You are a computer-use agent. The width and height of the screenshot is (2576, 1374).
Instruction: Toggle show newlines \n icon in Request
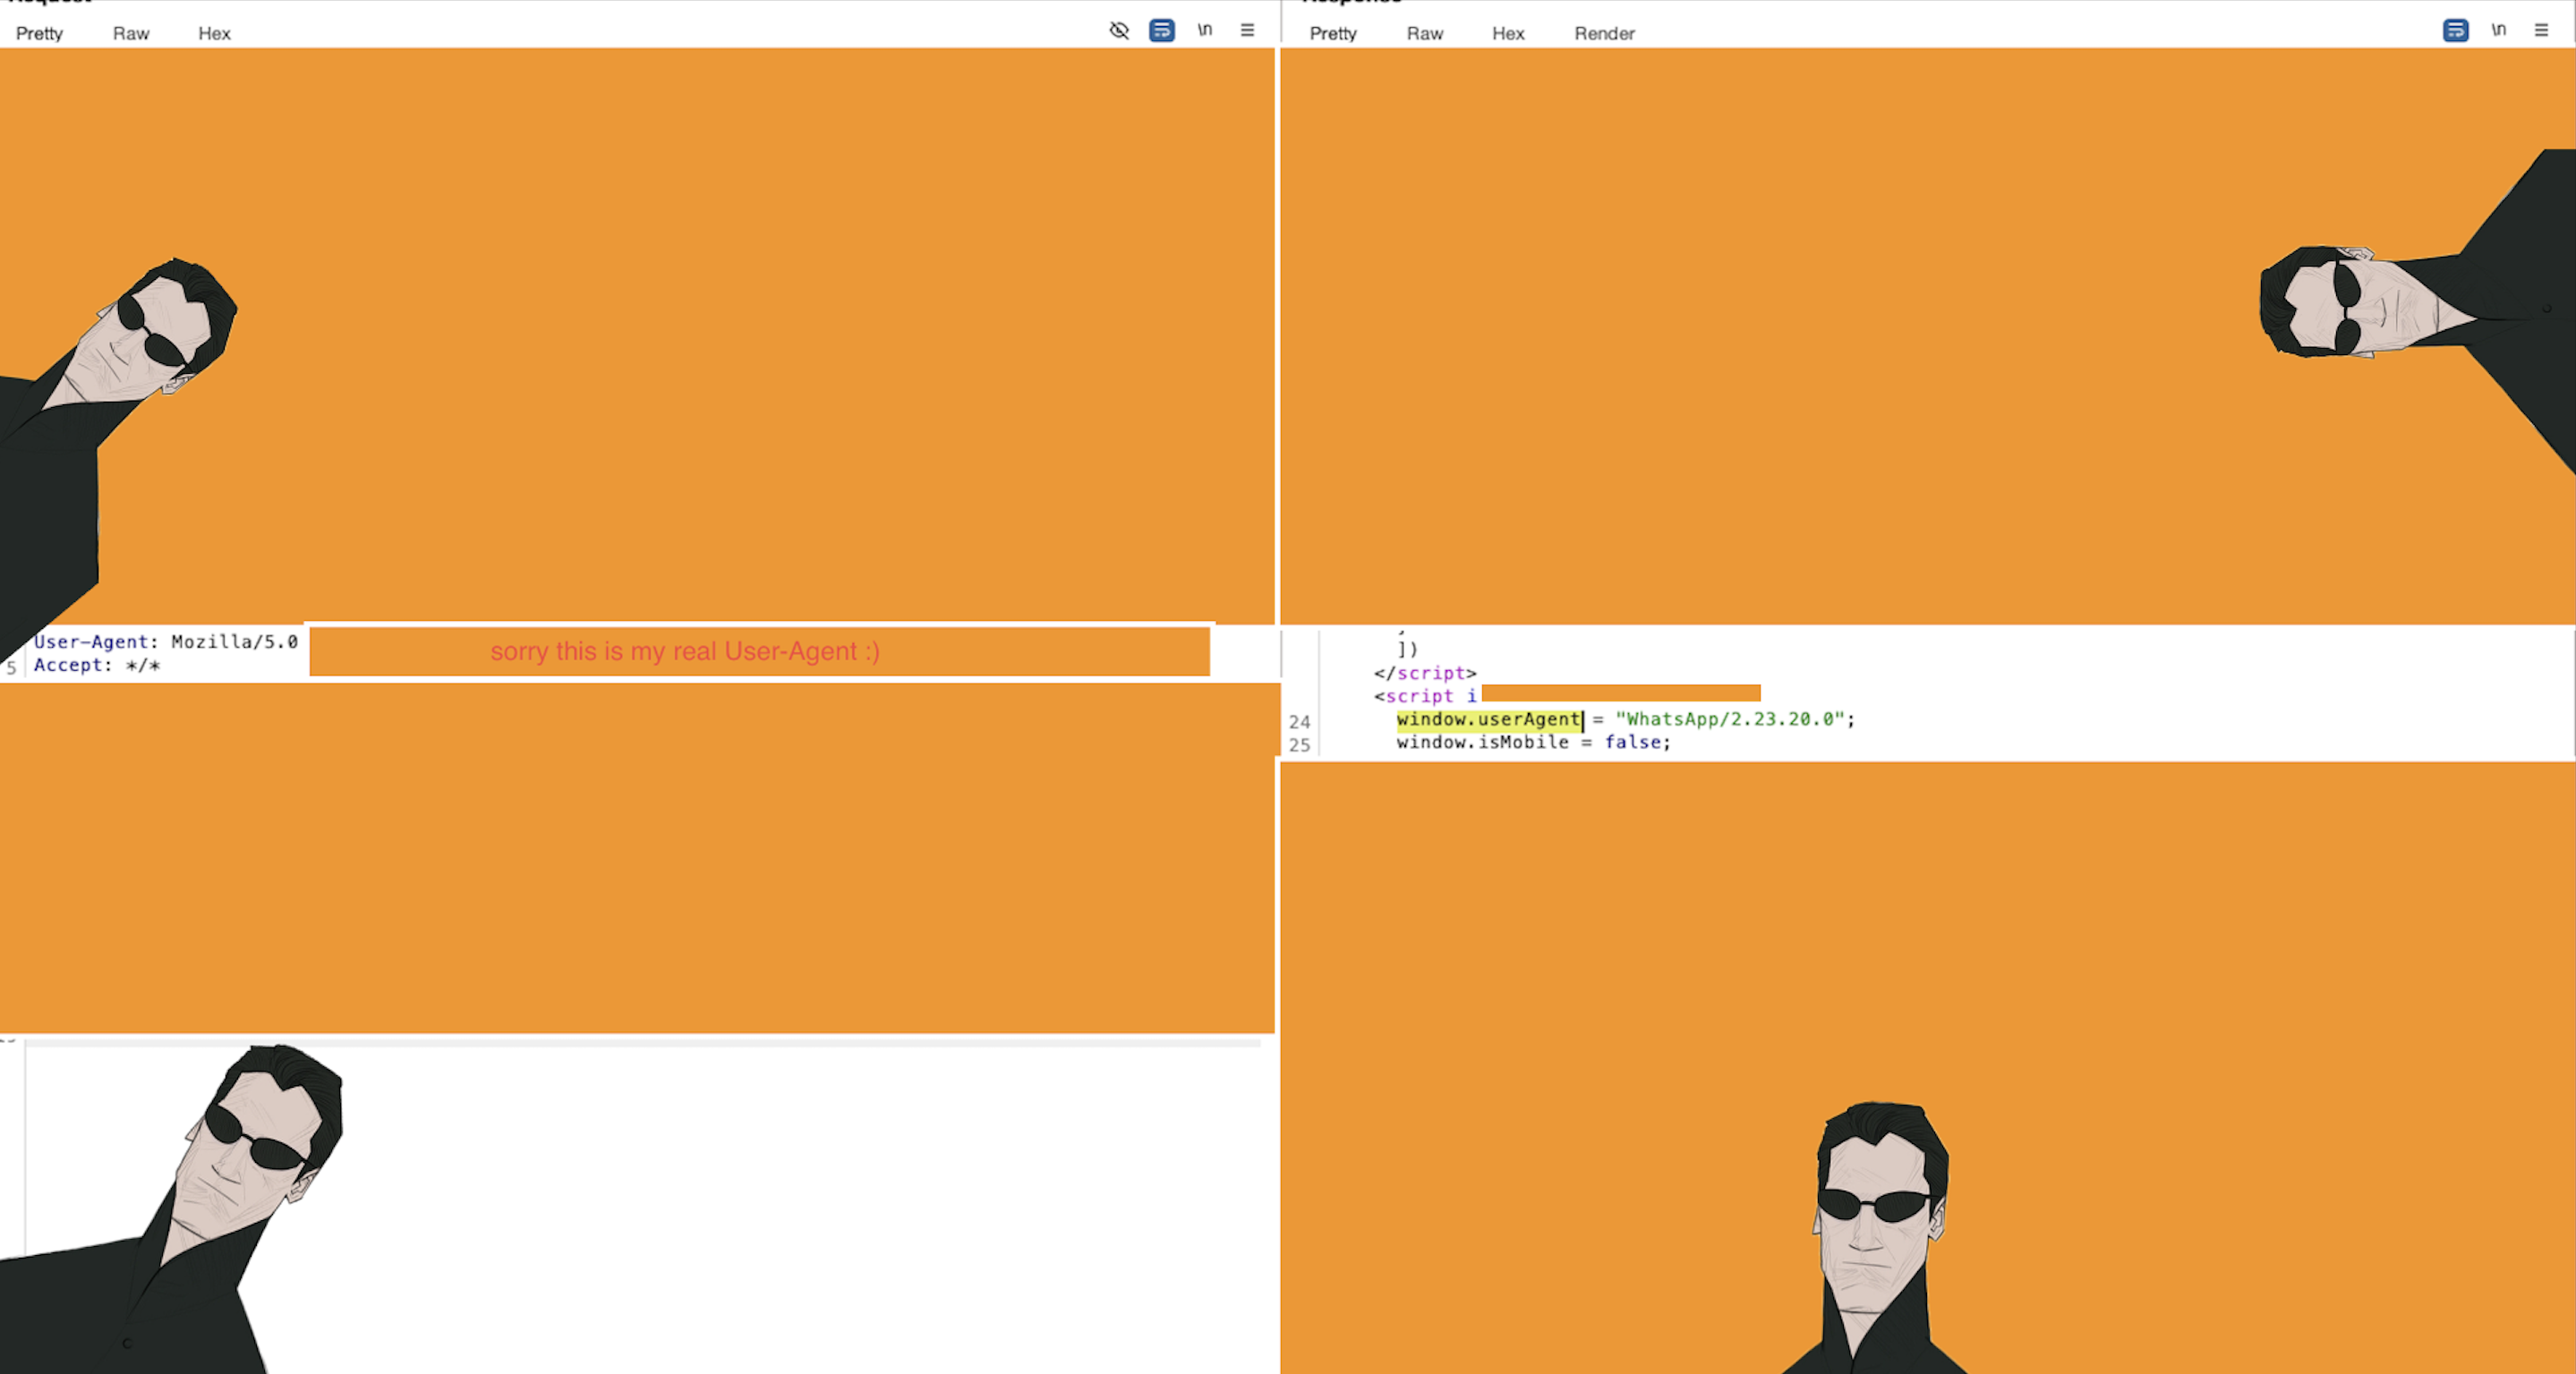tap(1205, 30)
